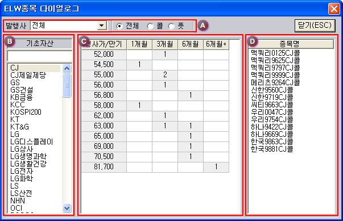Image resolution: width=343 pixels, height=221 pixels.
Task: Click the 1개월 column header
Action: pos(139,44)
